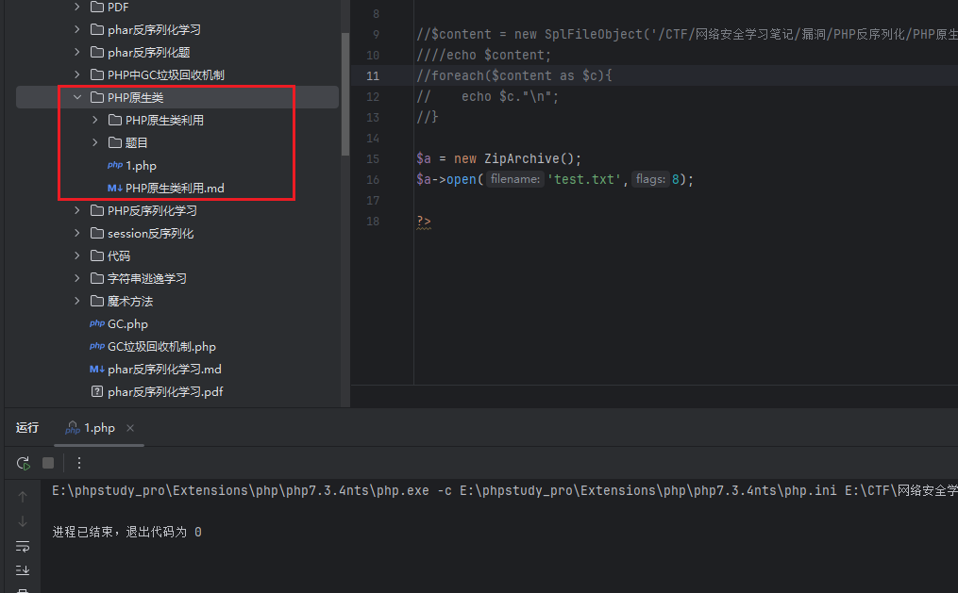Expand the 题目 folder

click(x=95, y=142)
